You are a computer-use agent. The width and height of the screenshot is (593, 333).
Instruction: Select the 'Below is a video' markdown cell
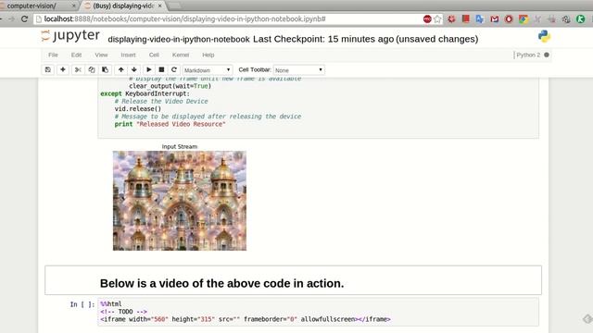pyautogui.click(x=293, y=280)
